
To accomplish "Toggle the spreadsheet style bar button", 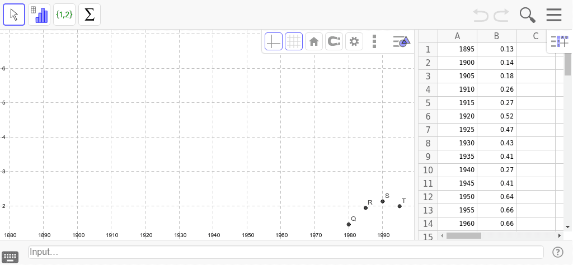I will coord(560,41).
